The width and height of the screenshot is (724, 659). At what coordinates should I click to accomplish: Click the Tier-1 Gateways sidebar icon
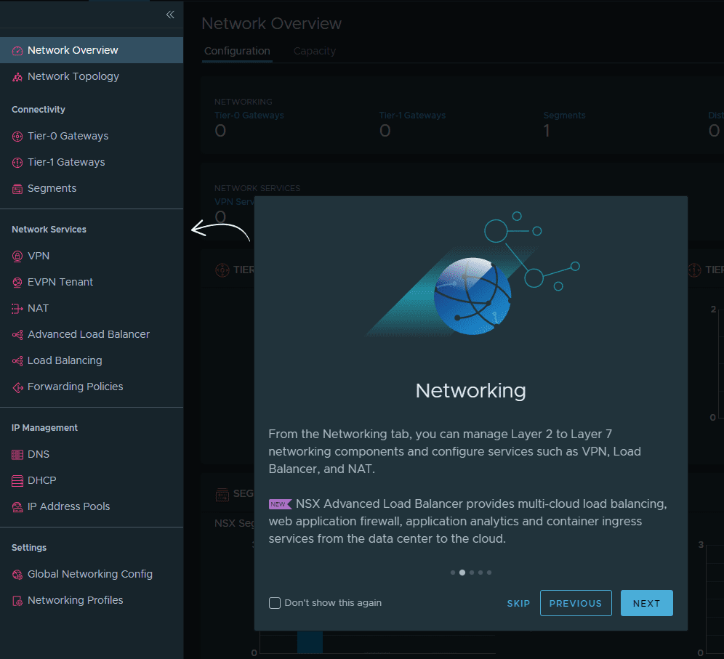tap(17, 163)
